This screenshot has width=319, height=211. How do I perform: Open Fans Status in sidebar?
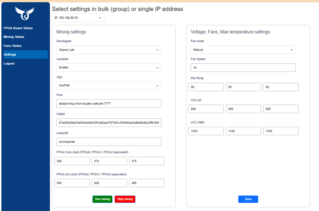[12, 46]
